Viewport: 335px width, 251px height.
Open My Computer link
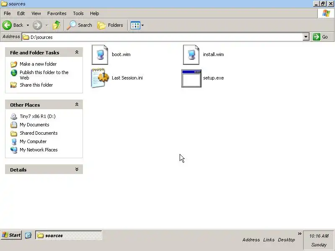(x=33, y=141)
